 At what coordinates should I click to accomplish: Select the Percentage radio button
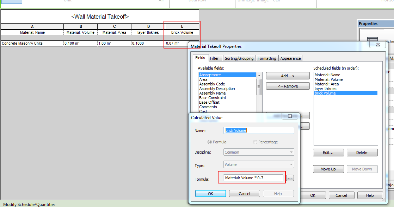(255, 142)
